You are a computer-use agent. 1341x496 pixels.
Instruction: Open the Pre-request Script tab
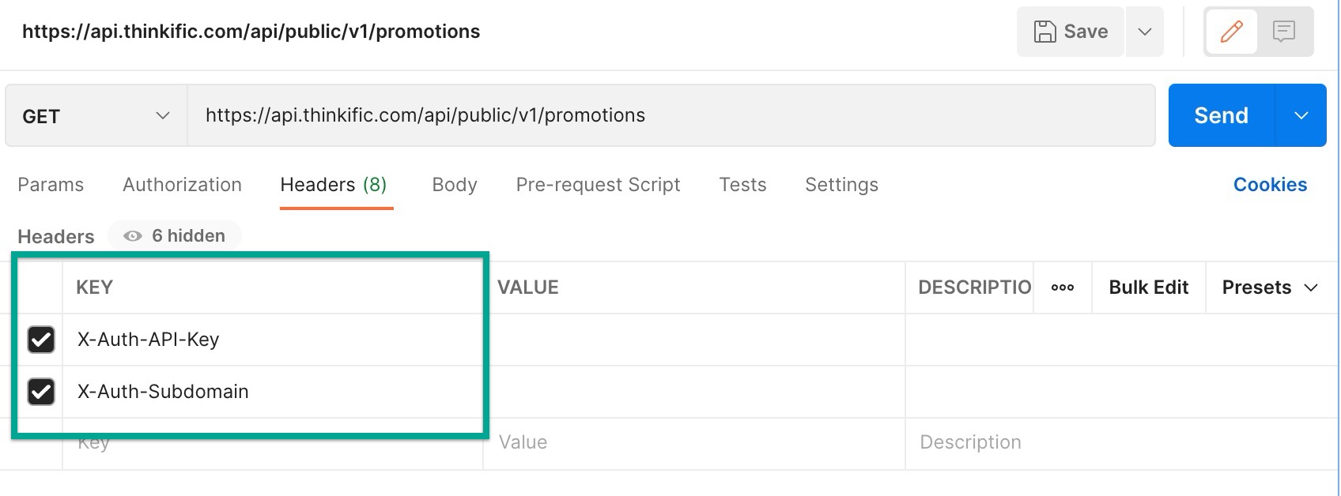598,185
